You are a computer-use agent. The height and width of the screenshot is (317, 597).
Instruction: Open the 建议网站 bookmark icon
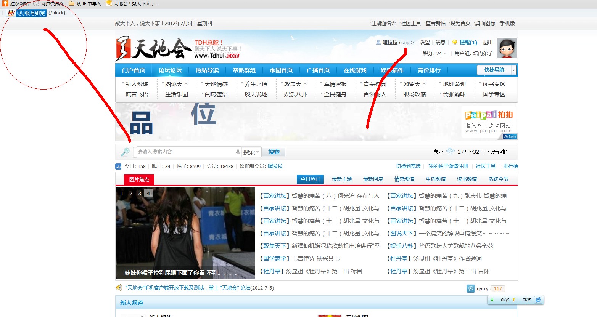[x=5, y=3]
